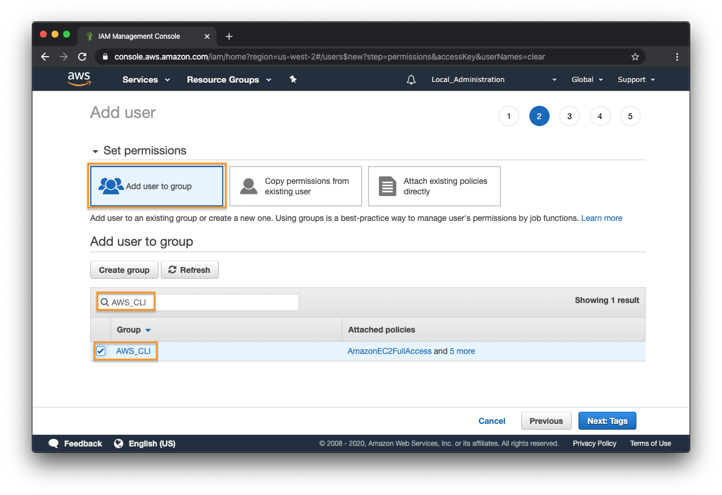The image size is (722, 495).
Task: Go to step 4 of the wizard
Action: pos(600,116)
